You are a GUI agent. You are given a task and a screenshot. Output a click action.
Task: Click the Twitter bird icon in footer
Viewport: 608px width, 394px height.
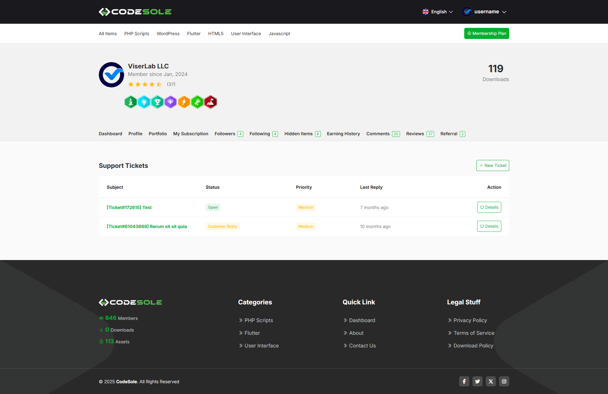click(x=478, y=381)
